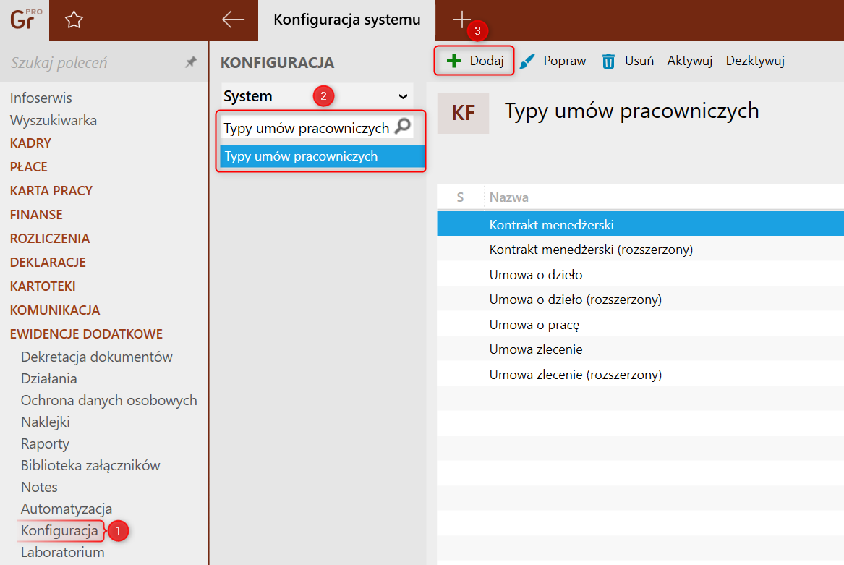Viewport: 844px width, 565px height.
Task: Click the Usuń trash icon
Action: coord(608,61)
